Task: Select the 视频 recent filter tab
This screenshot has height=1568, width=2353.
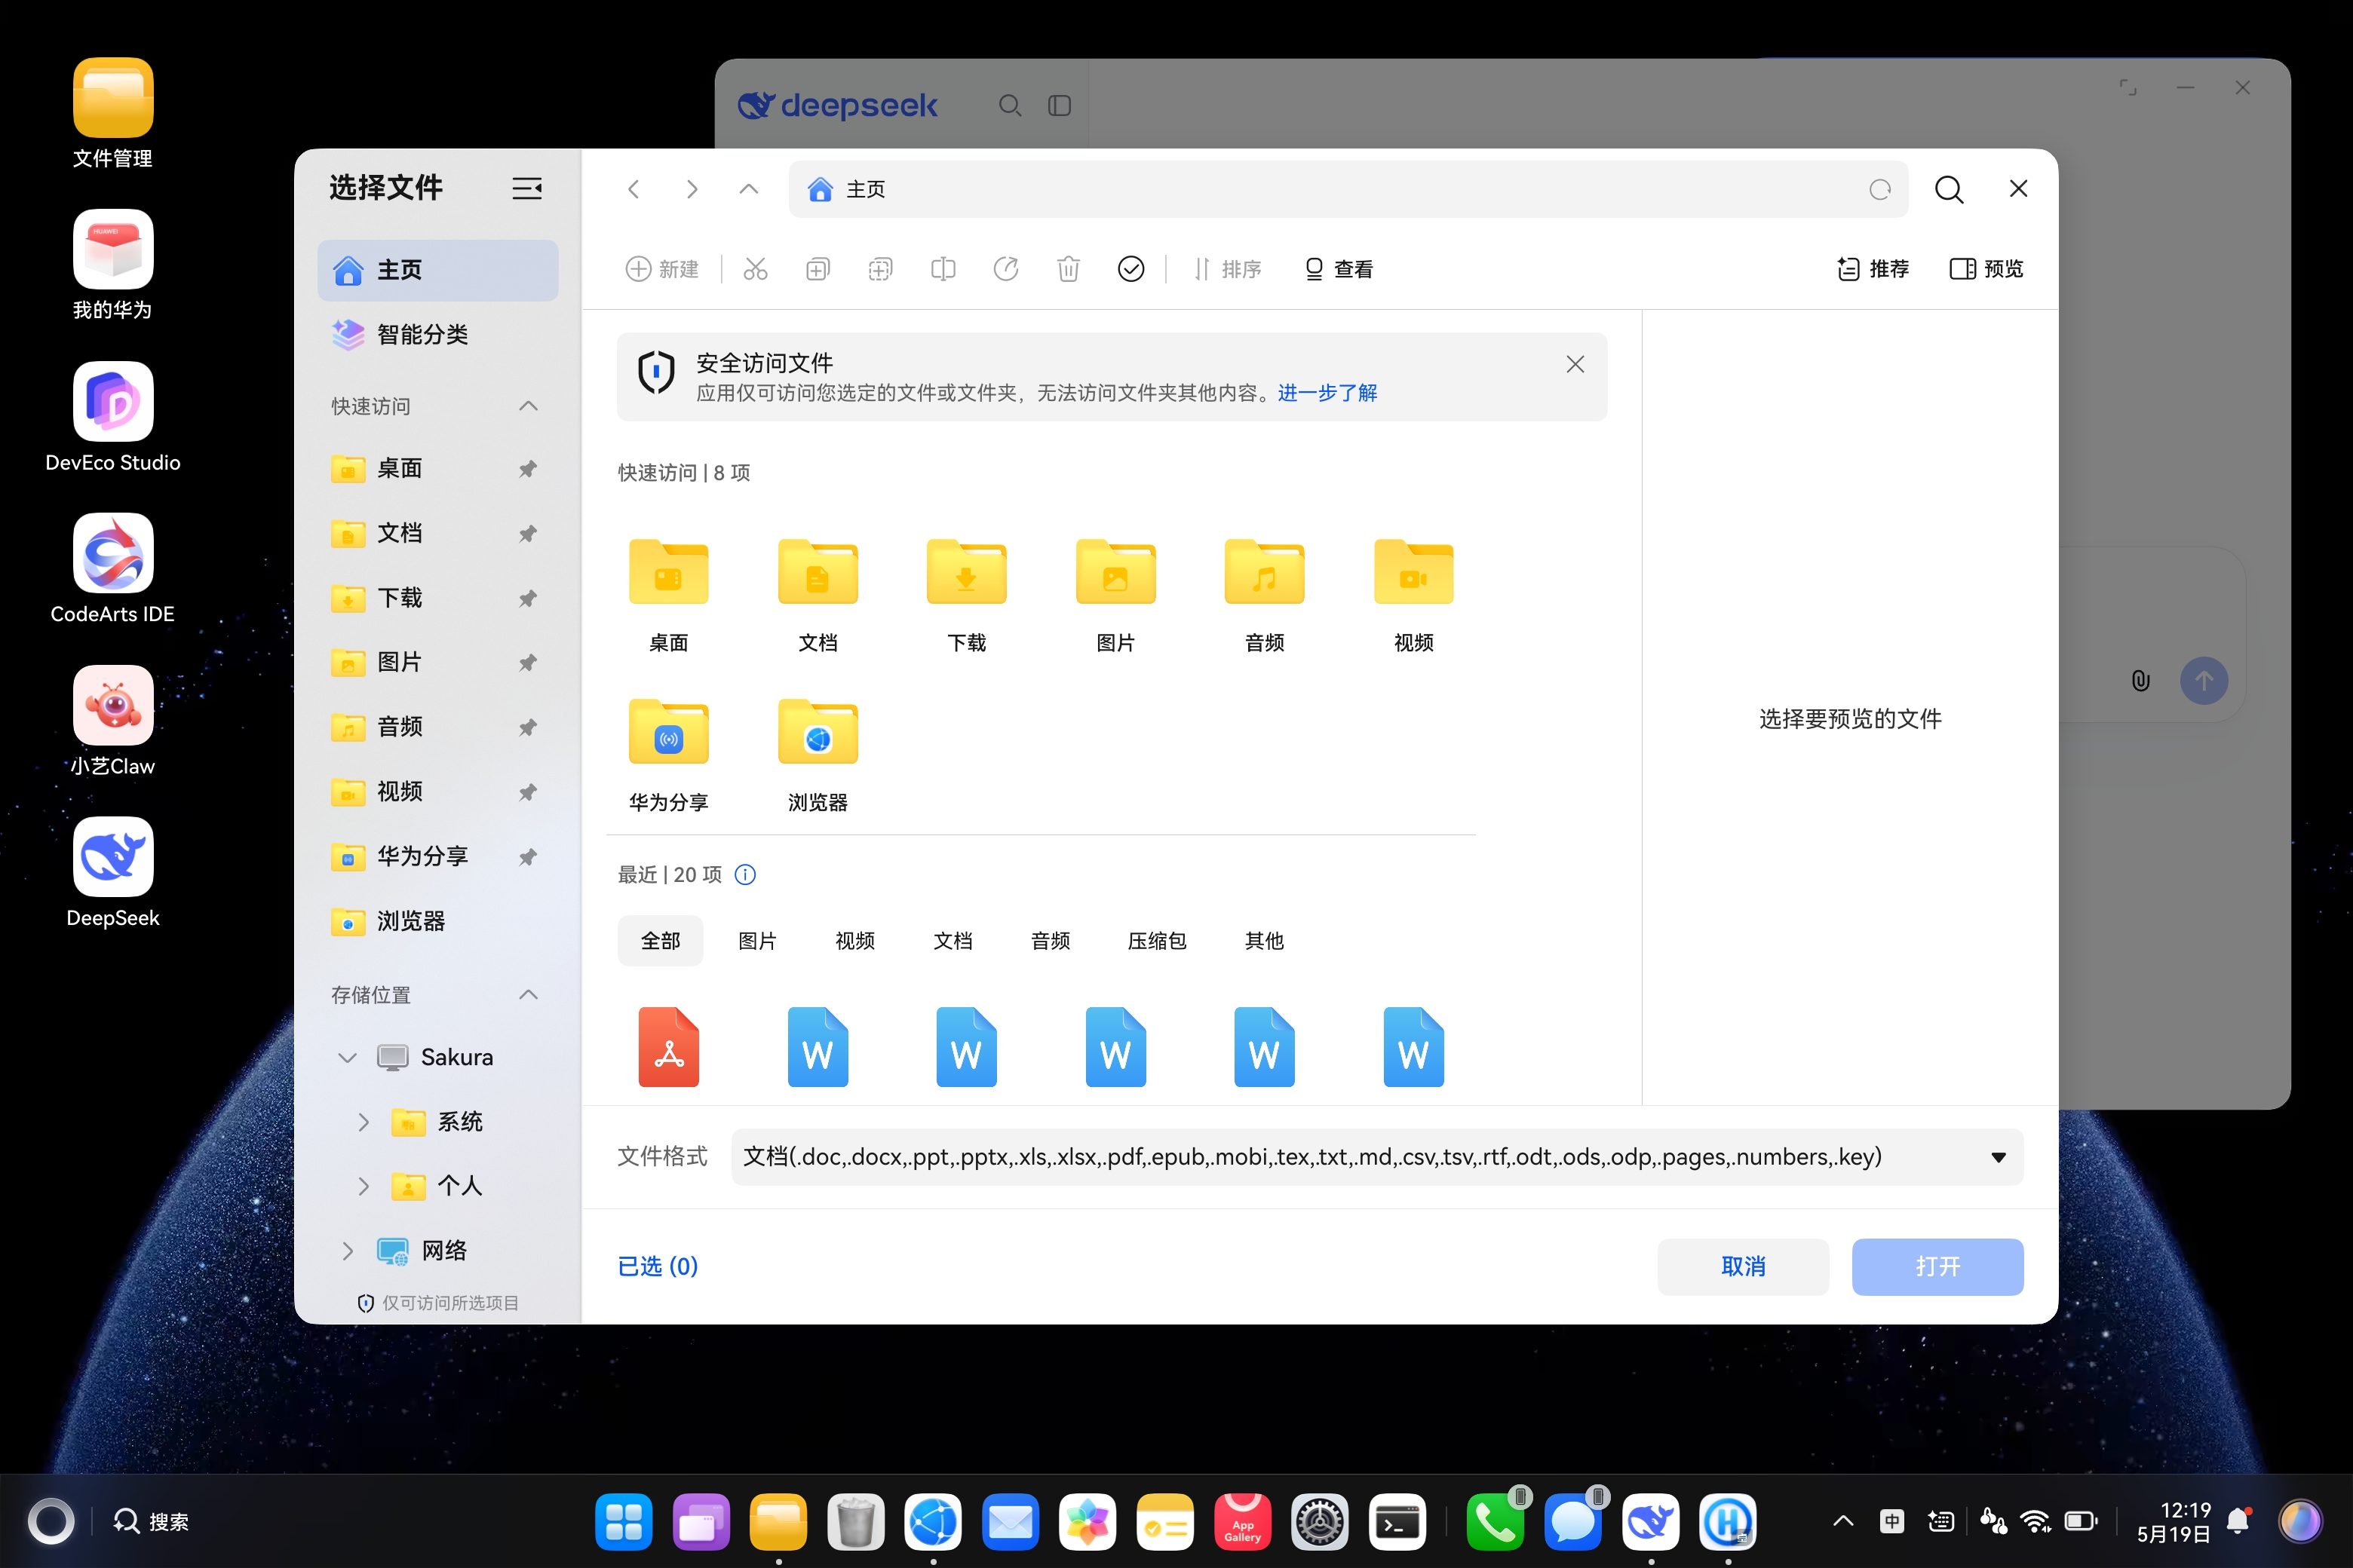Action: pos(855,941)
